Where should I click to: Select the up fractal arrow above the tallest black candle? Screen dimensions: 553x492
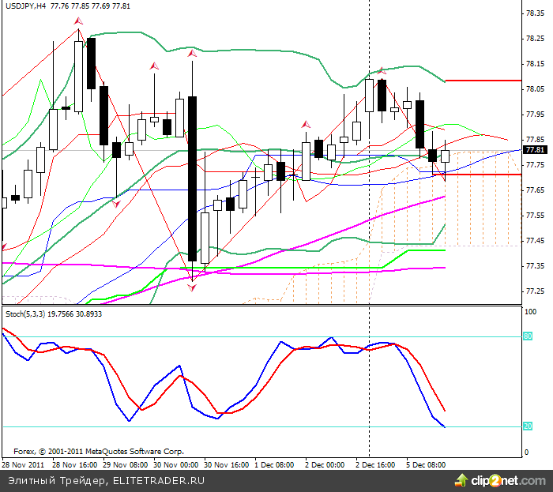(x=191, y=54)
